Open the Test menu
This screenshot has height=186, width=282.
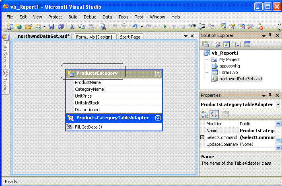pyautogui.click(x=139, y=17)
